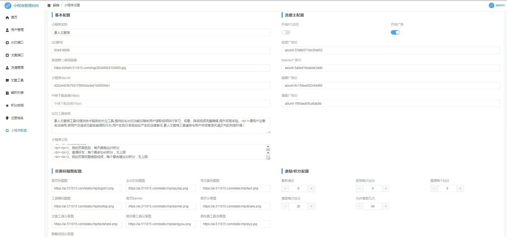Click the 水印接口 sidebar icon
Viewport: 507px width, 237px height.
[7, 43]
